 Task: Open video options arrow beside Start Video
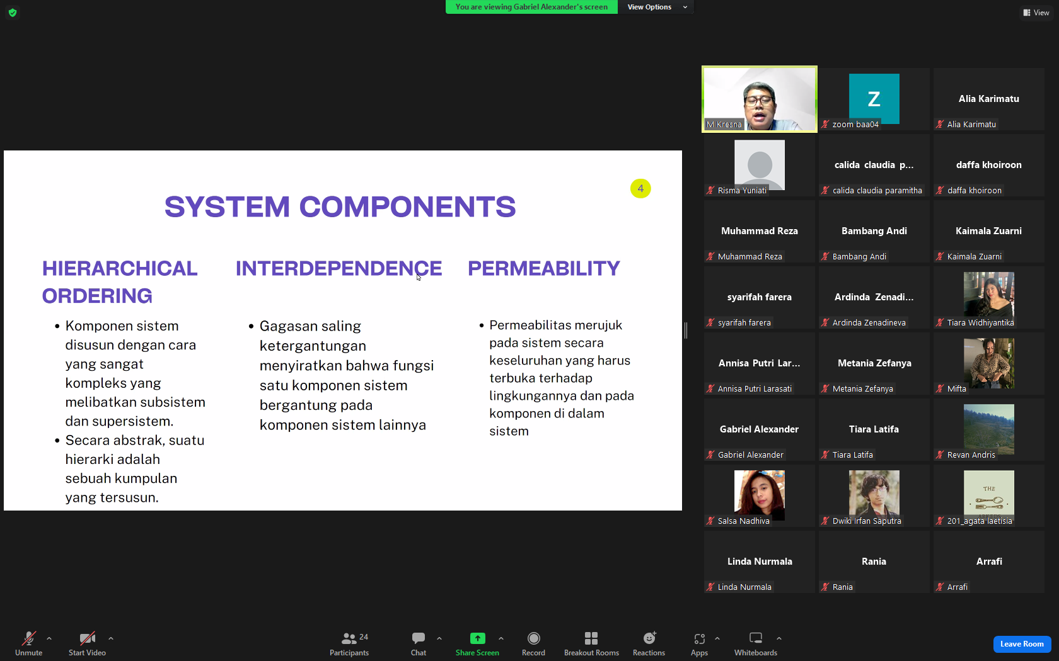click(111, 638)
